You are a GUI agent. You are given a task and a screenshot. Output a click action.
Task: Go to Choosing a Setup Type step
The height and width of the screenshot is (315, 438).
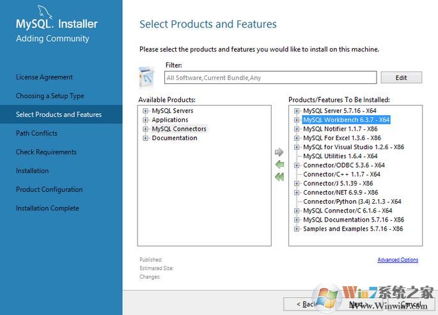tap(50, 95)
